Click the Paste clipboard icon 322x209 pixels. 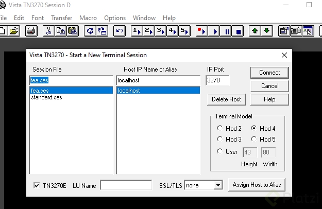[x=72, y=31]
